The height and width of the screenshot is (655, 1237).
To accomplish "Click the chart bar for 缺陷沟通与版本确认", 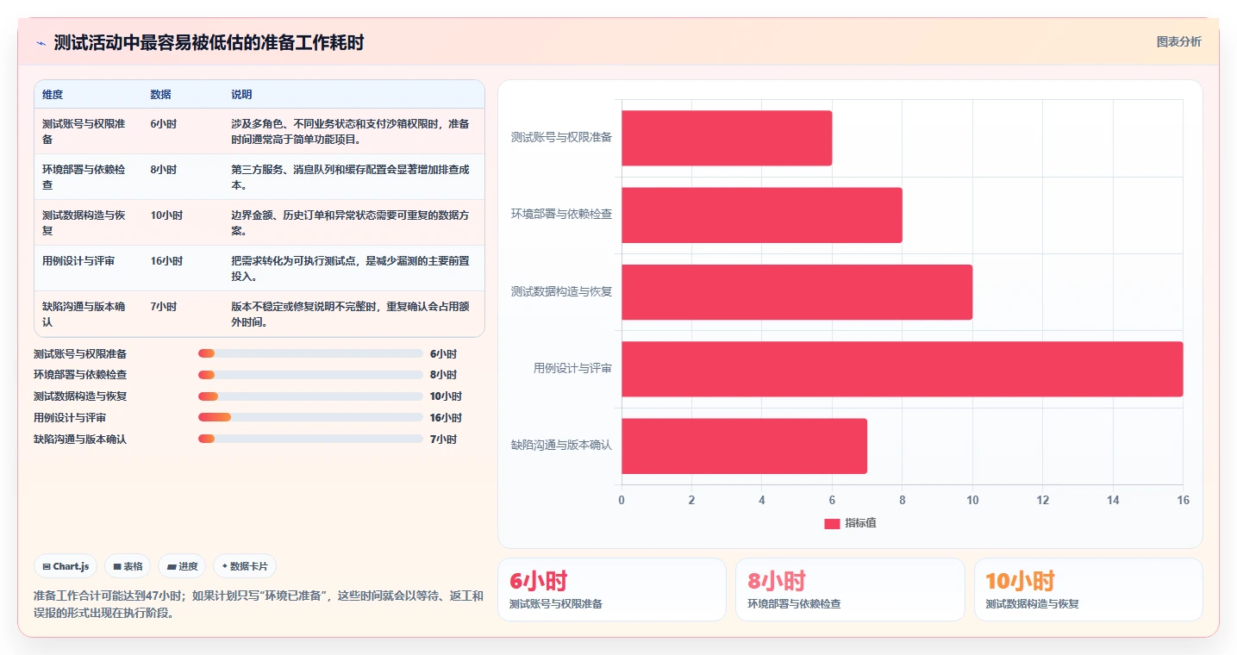I will [744, 446].
